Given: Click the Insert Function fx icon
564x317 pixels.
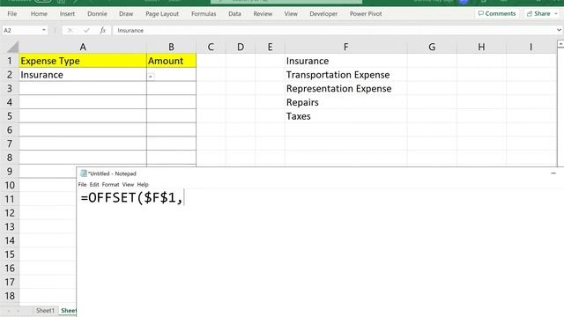Looking at the screenshot, I should coord(102,30).
